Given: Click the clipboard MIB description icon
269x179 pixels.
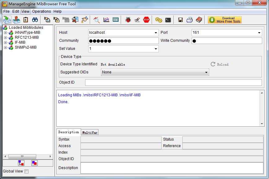Looking at the screenshot, I should [x=26, y=20].
